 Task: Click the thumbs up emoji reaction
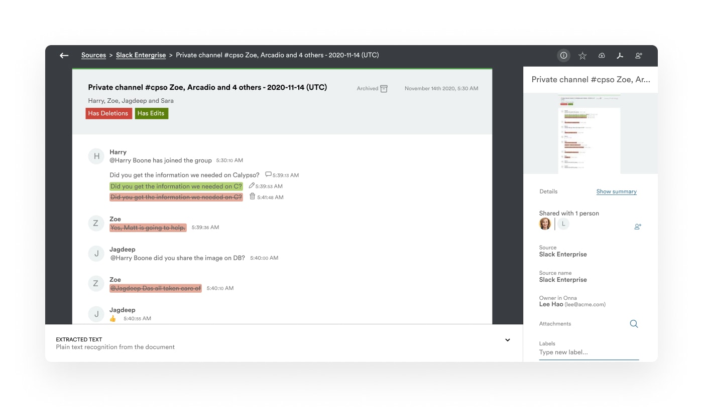coord(113,318)
